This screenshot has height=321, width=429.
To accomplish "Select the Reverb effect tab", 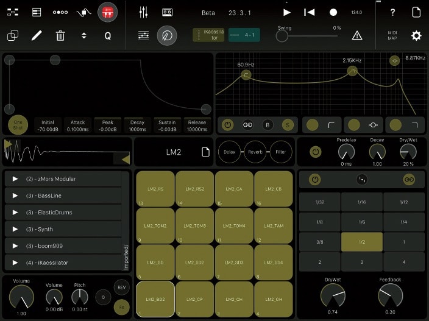I will tap(255, 152).
